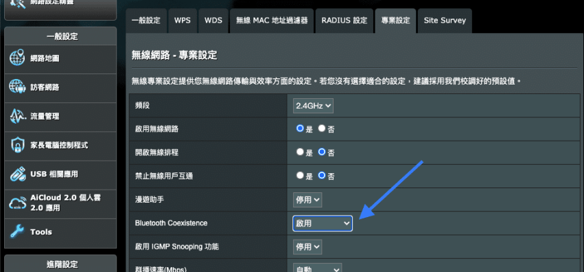Image resolution: width=584 pixels, height=272 pixels.
Task: Click the Parental Control lock shield icon
Action: pyautogui.click(x=17, y=146)
